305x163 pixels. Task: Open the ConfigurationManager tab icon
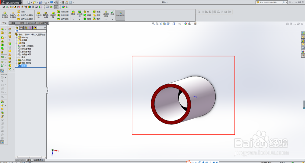point(26,28)
